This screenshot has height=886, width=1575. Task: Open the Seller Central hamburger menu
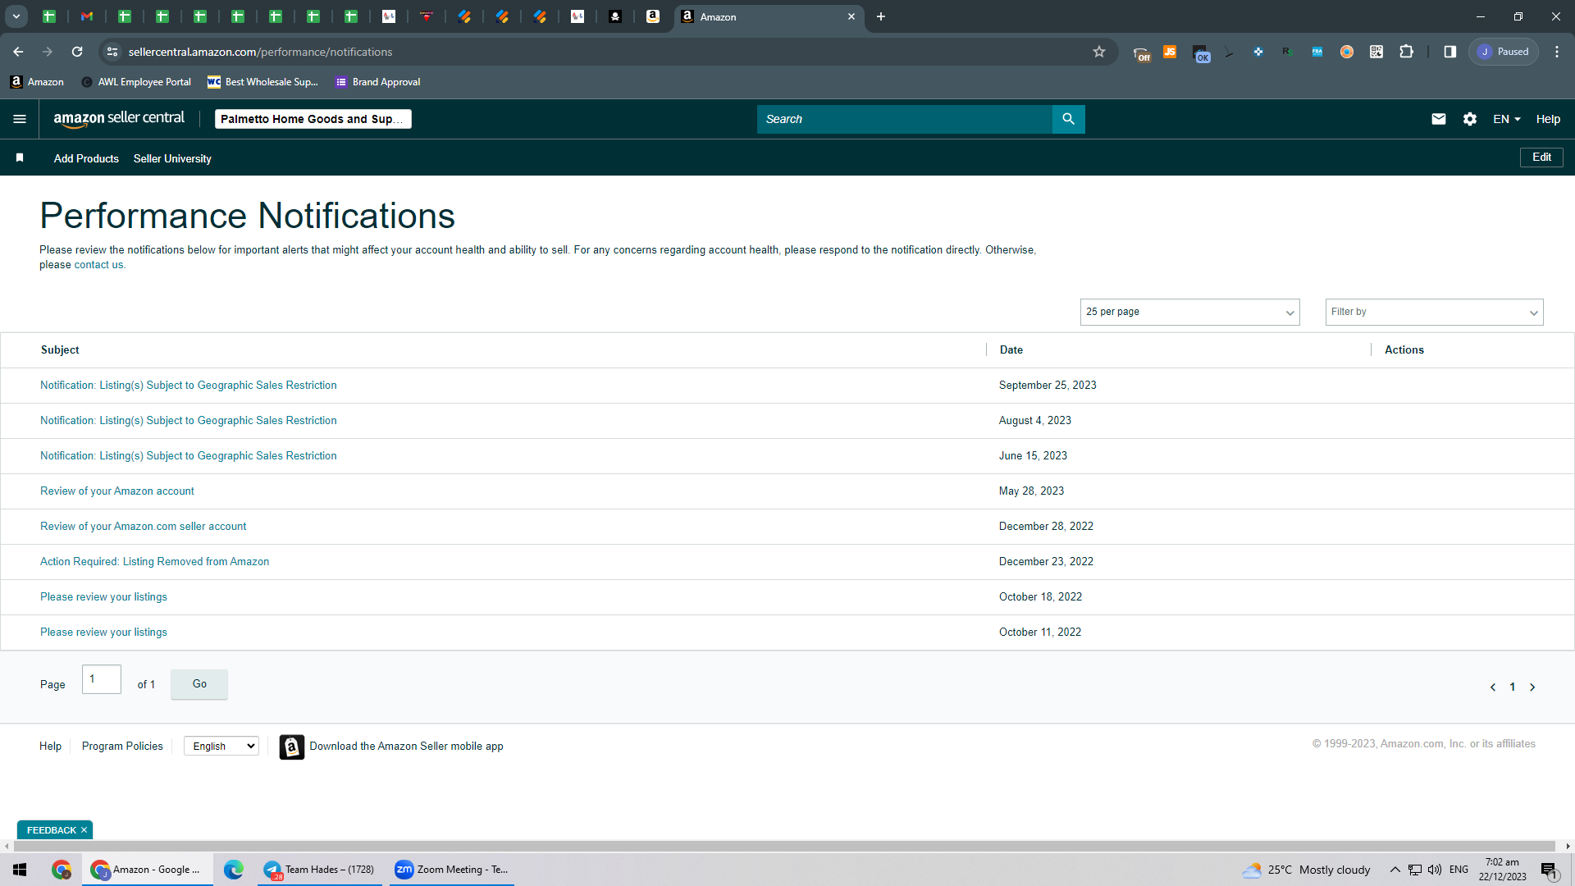click(20, 119)
